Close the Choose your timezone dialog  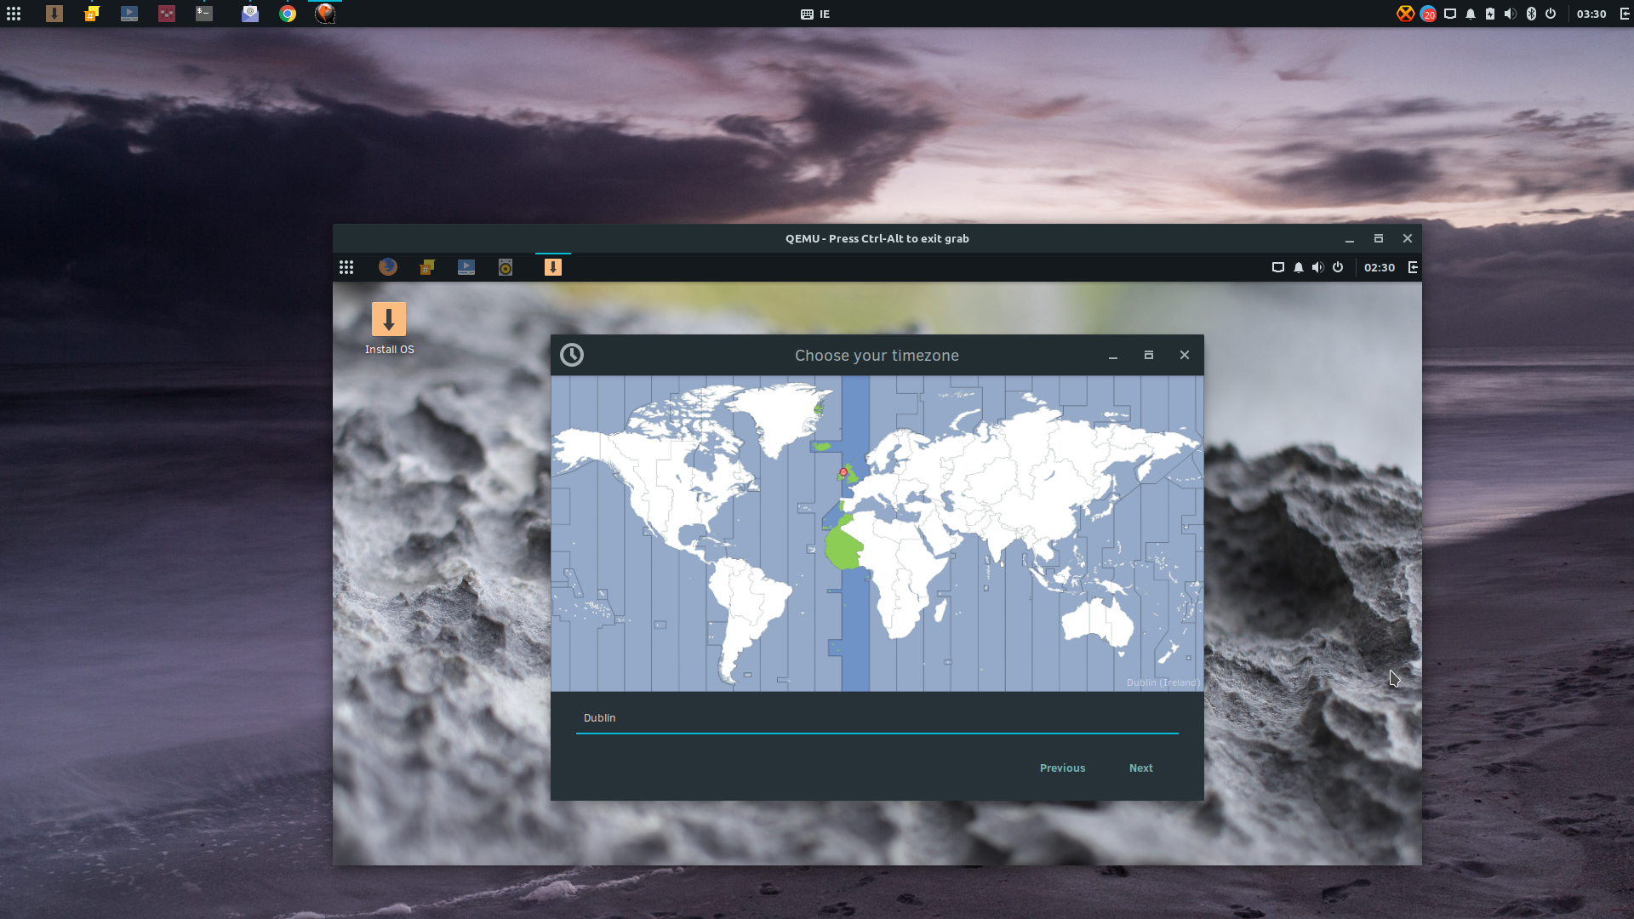(x=1185, y=355)
